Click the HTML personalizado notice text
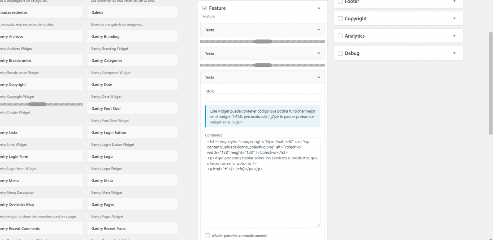 (263, 116)
